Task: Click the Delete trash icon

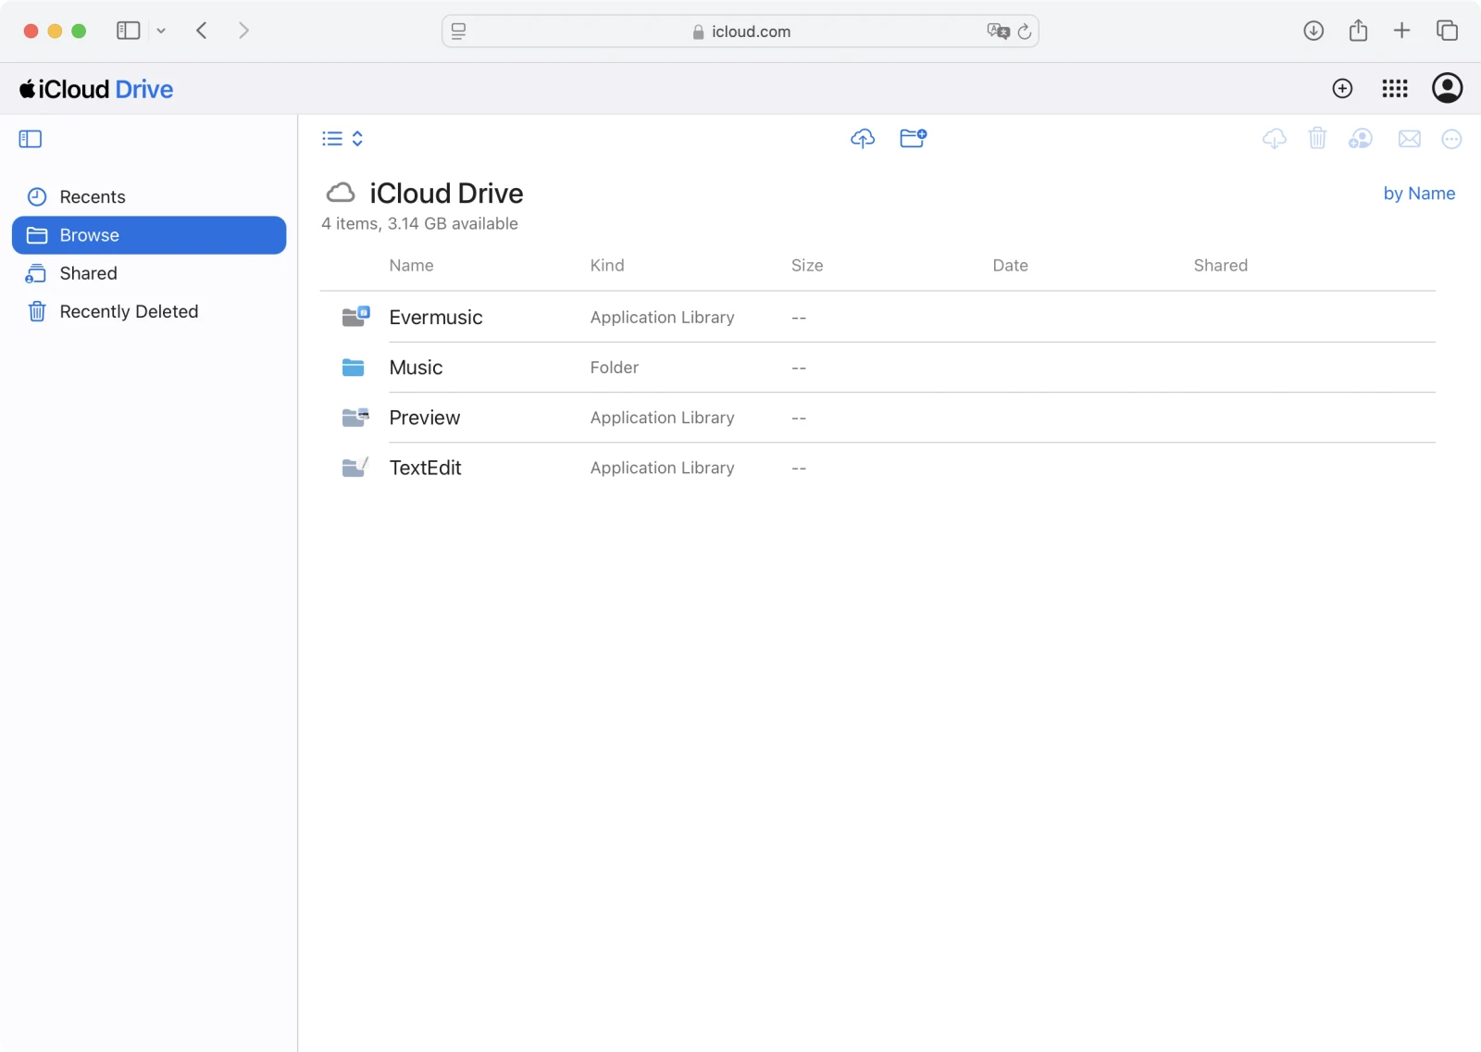Action: 1318,138
